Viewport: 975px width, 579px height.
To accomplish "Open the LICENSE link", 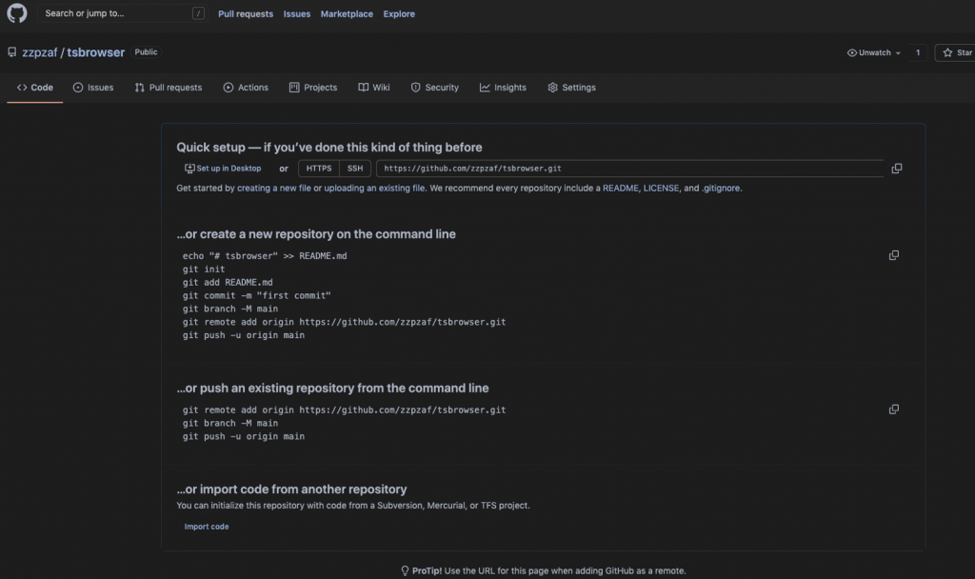I will 661,189.
